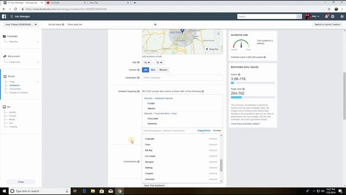Viewport: 346px width, 195px height.
Task: Click the Detailed targeting info icon
Action: pyautogui.click(x=138, y=92)
